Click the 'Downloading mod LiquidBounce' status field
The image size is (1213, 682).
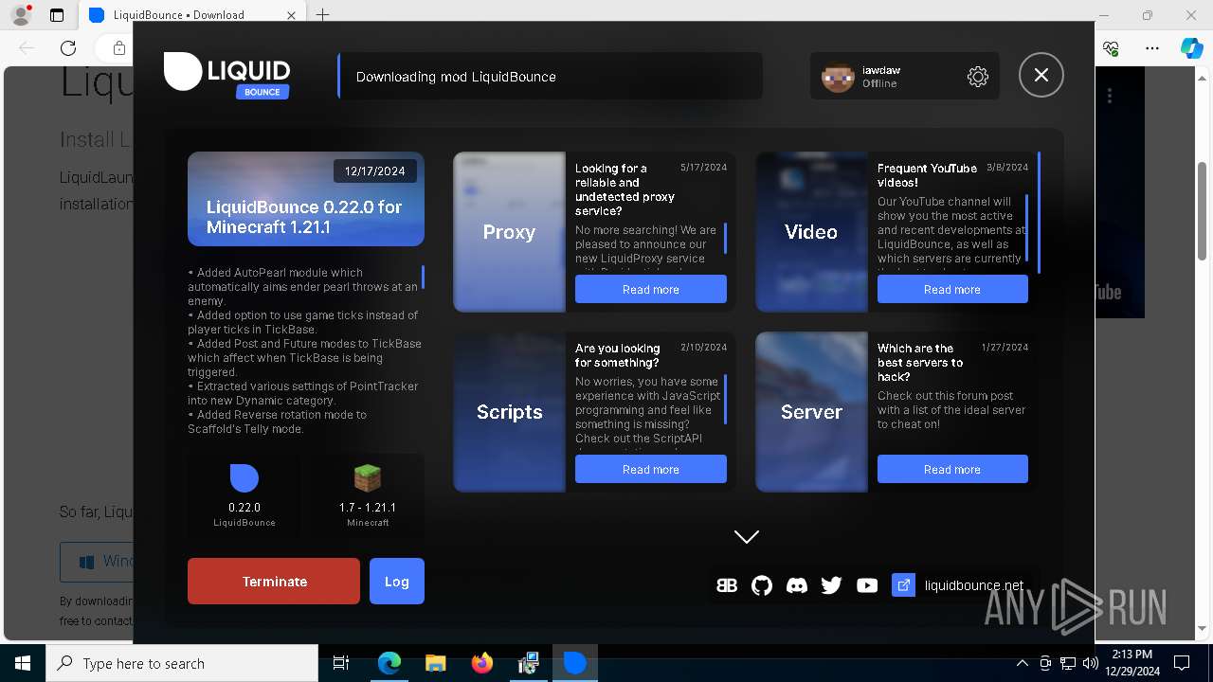550,77
